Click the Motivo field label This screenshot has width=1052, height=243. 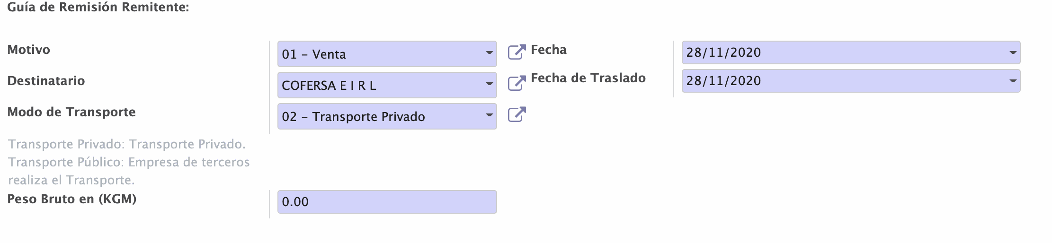29,50
